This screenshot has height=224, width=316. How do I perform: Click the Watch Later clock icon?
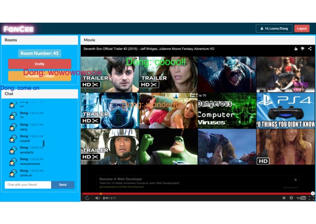coord(284,198)
